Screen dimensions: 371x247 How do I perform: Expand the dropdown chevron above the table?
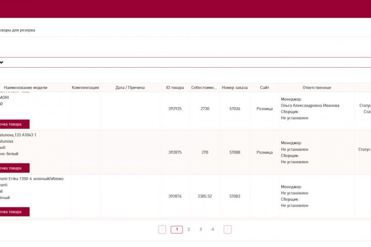point(2,62)
